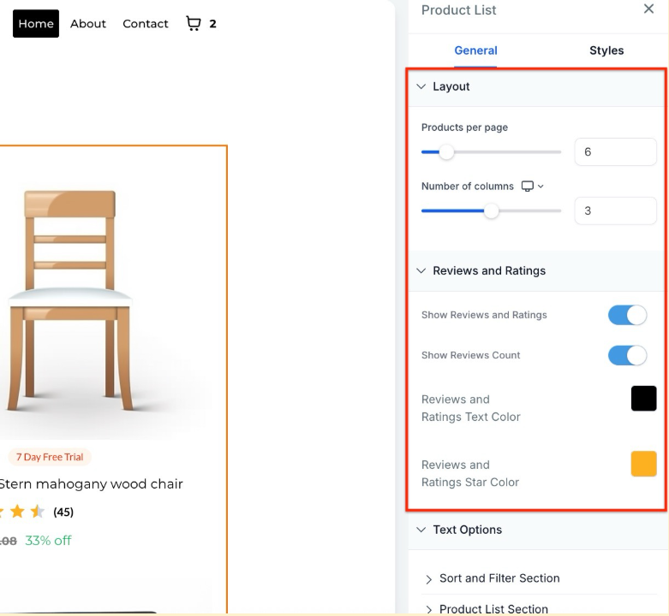Open the Contact page link

146,23
